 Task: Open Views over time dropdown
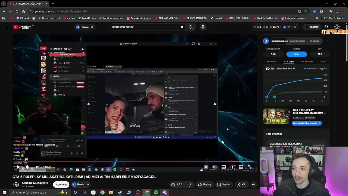pos(286,69)
